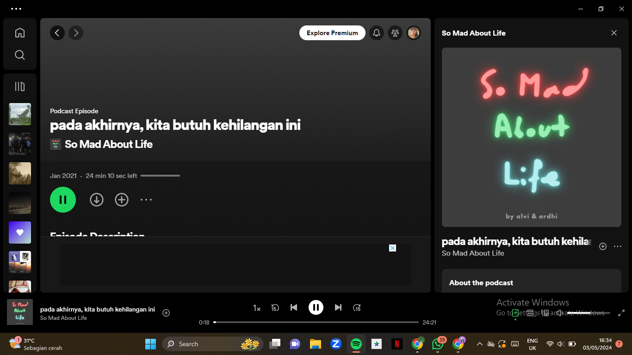Open Search from the sidebar
Screen dimensions: 632x355
pos(20,55)
